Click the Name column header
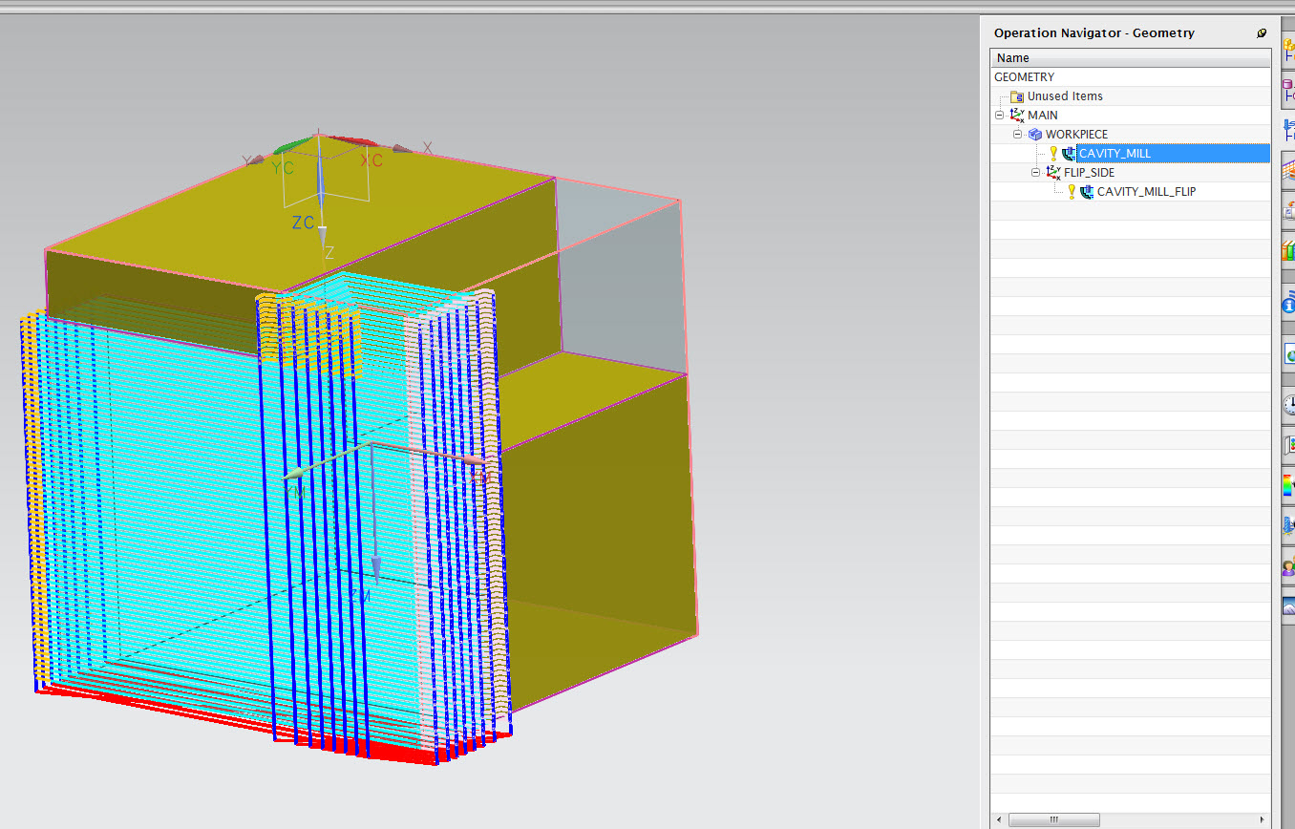This screenshot has width=1295, height=829. coord(1132,58)
